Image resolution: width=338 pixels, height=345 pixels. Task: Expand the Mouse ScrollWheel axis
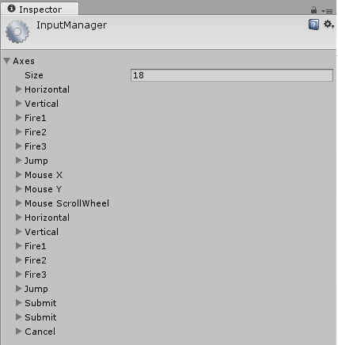18,203
